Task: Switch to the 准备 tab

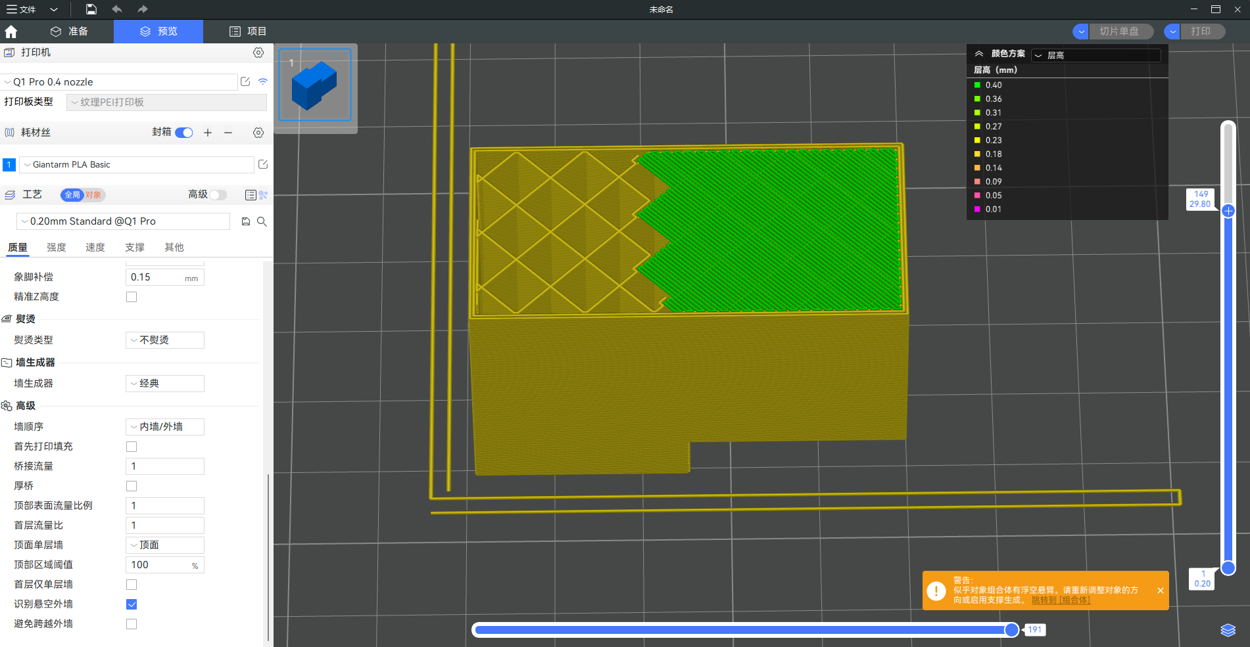Action: tap(70, 32)
